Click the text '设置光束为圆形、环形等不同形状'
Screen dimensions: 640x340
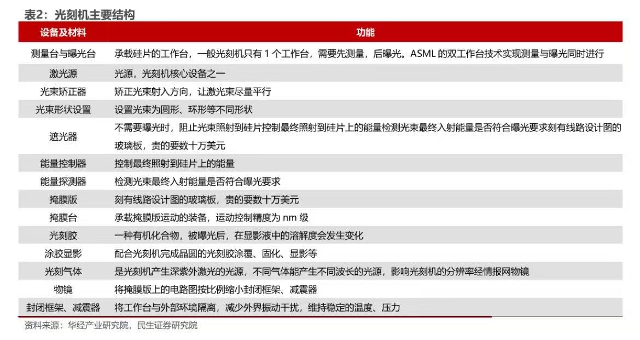183,110
